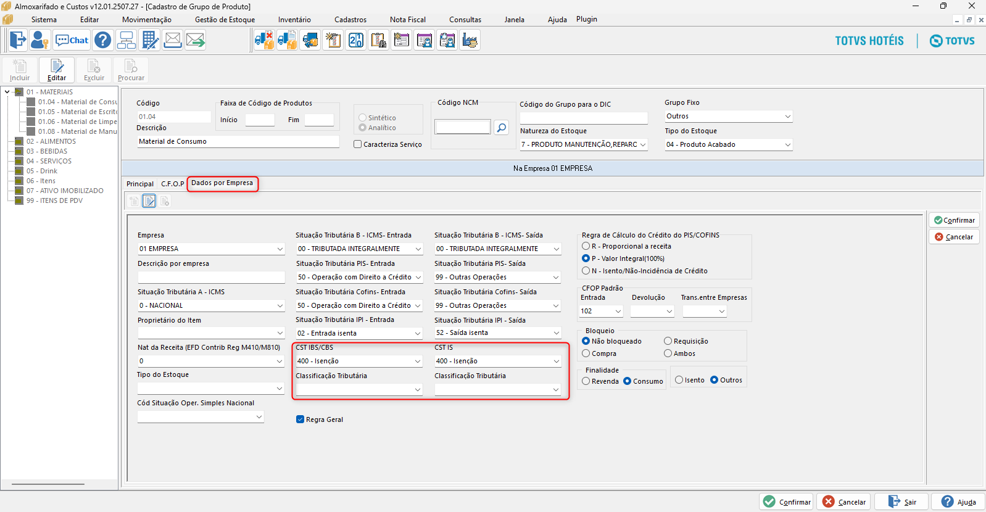This screenshot has width=986, height=512.
Task: Open the CST IS dropdown
Action: point(498,361)
